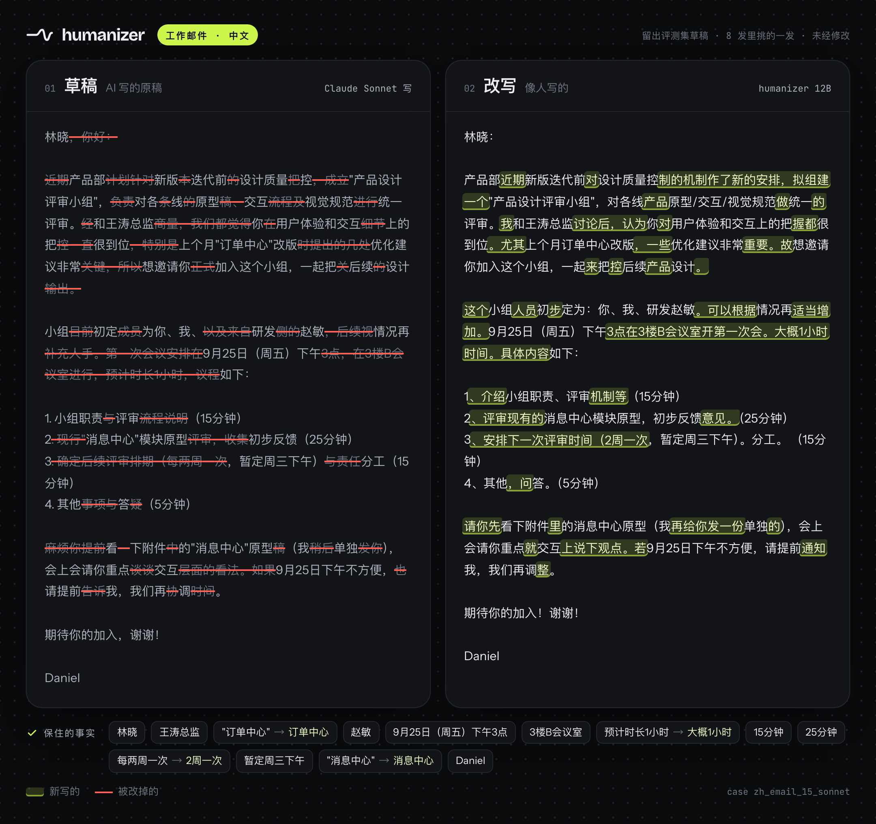
Task: Select the 预计时长1小时 → 大概1小时 chip
Action: click(668, 732)
